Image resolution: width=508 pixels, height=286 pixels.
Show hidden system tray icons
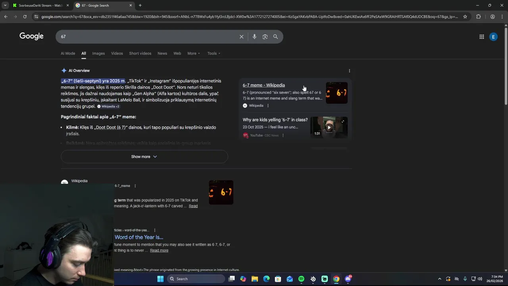[439, 279]
